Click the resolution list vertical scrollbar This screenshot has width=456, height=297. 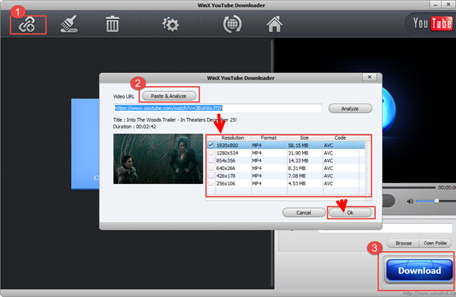(x=368, y=167)
